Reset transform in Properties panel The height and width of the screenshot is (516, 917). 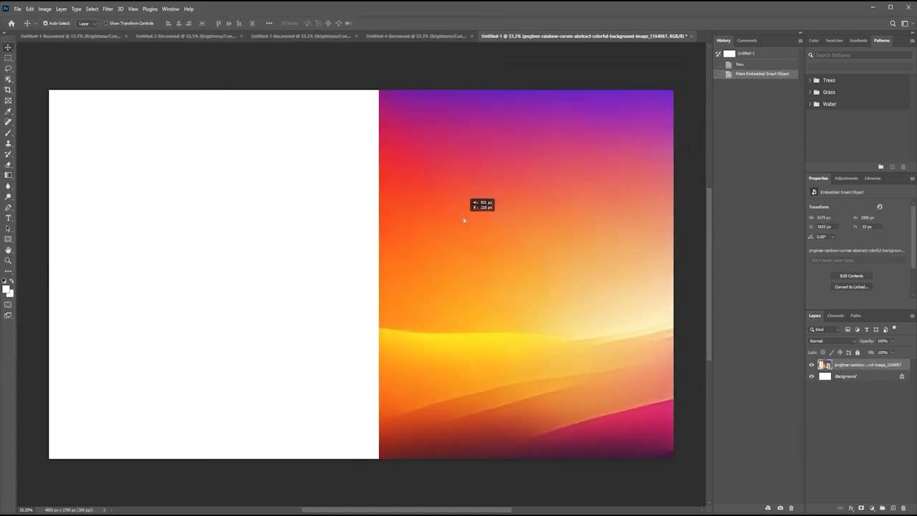tap(880, 207)
